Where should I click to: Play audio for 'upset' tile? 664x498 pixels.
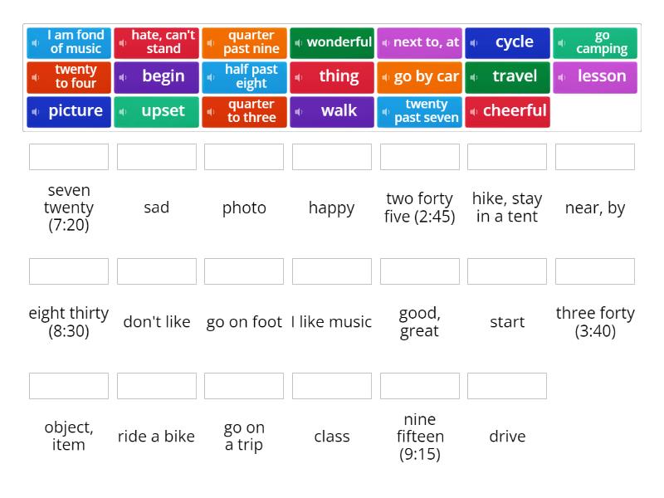[x=123, y=112]
